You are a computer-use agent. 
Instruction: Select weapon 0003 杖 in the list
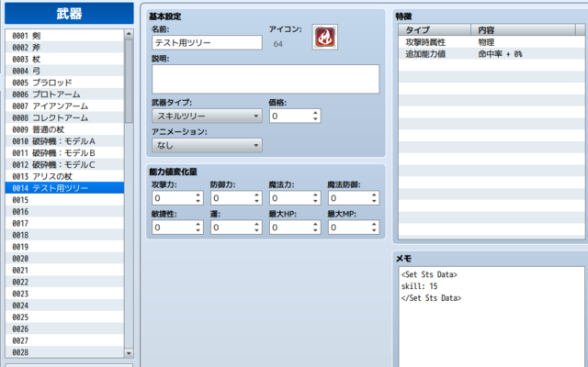[64, 59]
